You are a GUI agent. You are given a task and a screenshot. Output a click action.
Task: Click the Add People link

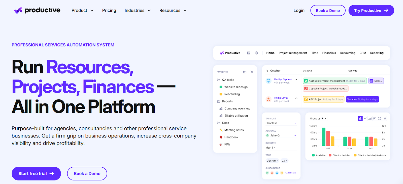291,173
